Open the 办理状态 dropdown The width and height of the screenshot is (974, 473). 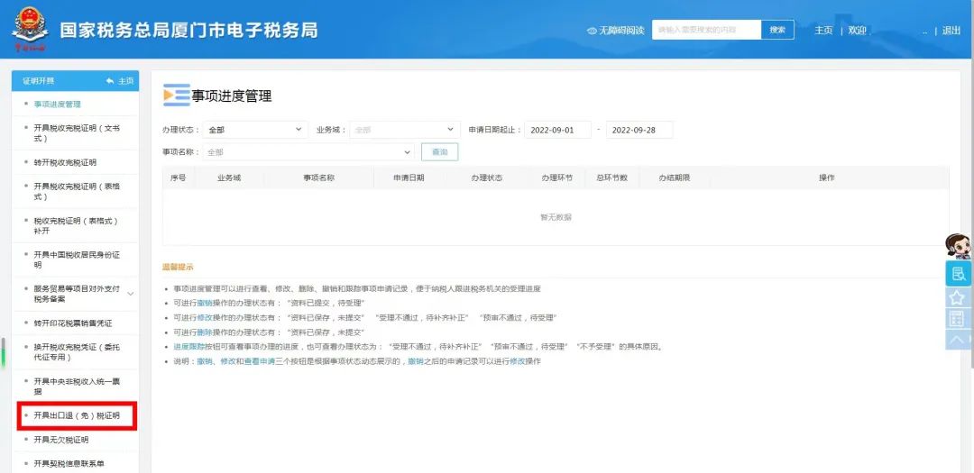click(254, 130)
